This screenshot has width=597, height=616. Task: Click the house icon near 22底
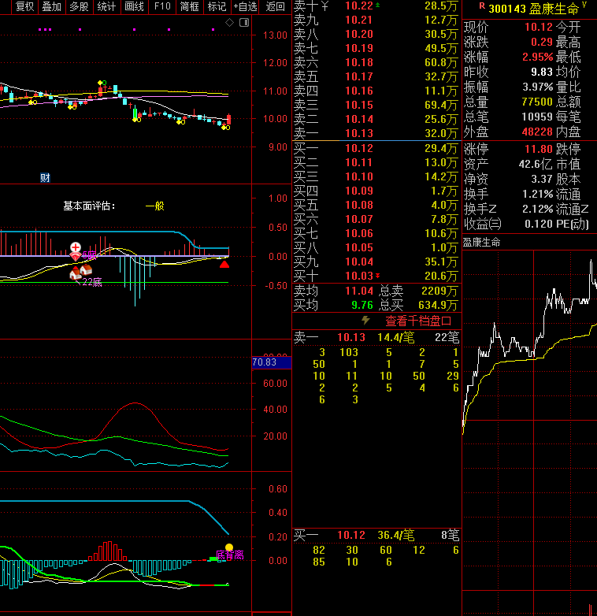[76, 273]
